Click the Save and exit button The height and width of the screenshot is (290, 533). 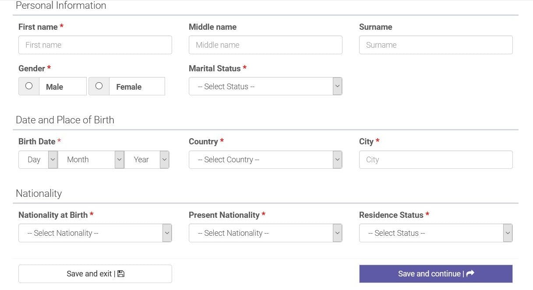95,274
